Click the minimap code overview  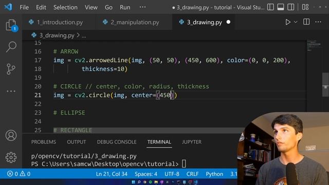tap(314, 45)
